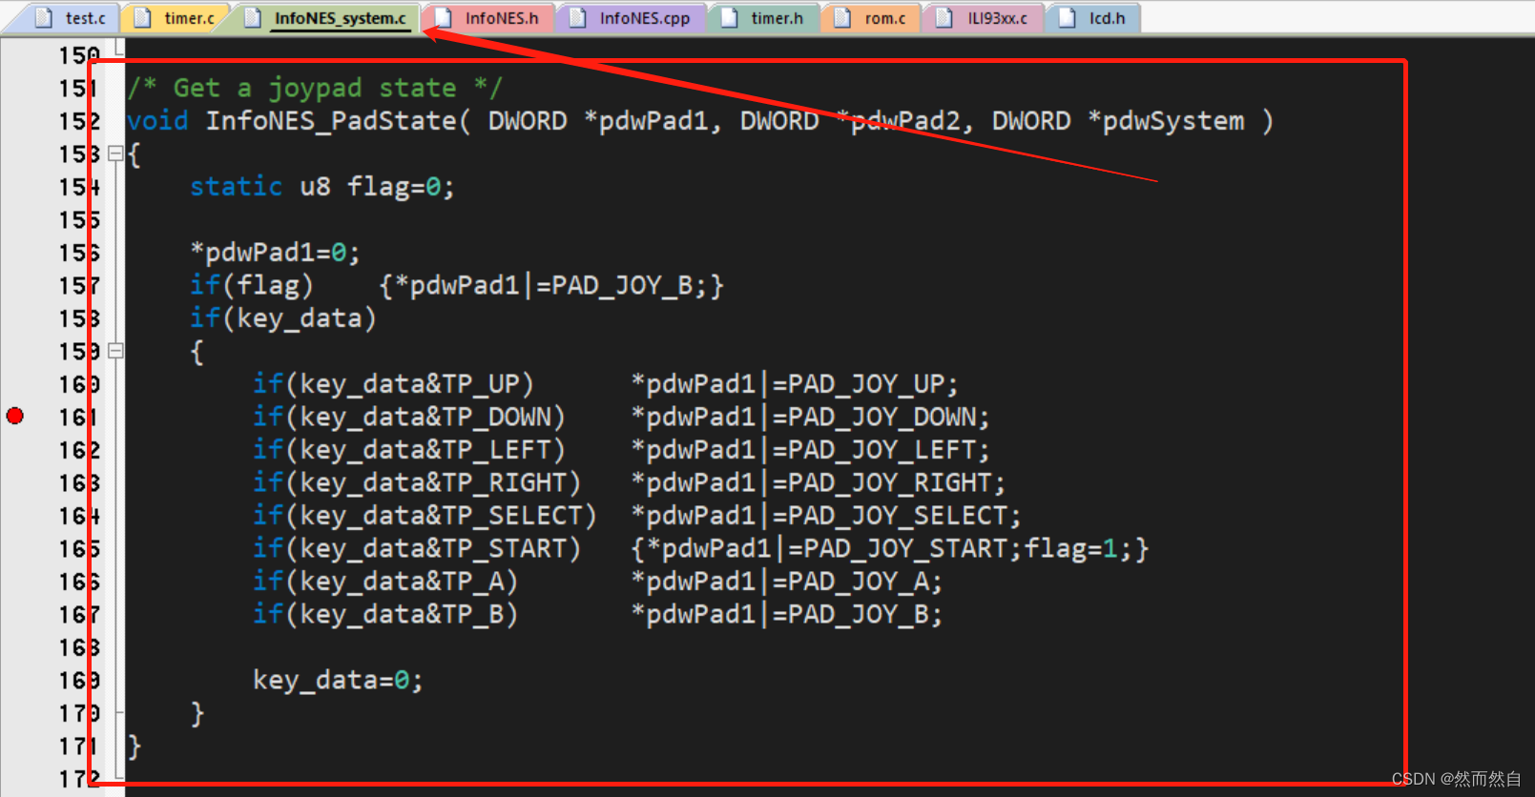Click line number 169 in gutter
The image size is (1535, 797).
pyautogui.click(x=79, y=680)
